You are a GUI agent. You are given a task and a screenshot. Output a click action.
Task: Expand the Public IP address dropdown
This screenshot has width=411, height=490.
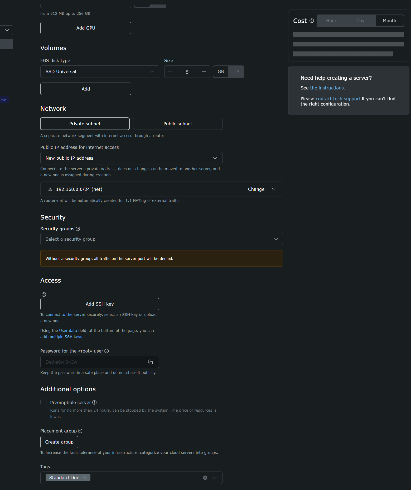coord(131,158)
